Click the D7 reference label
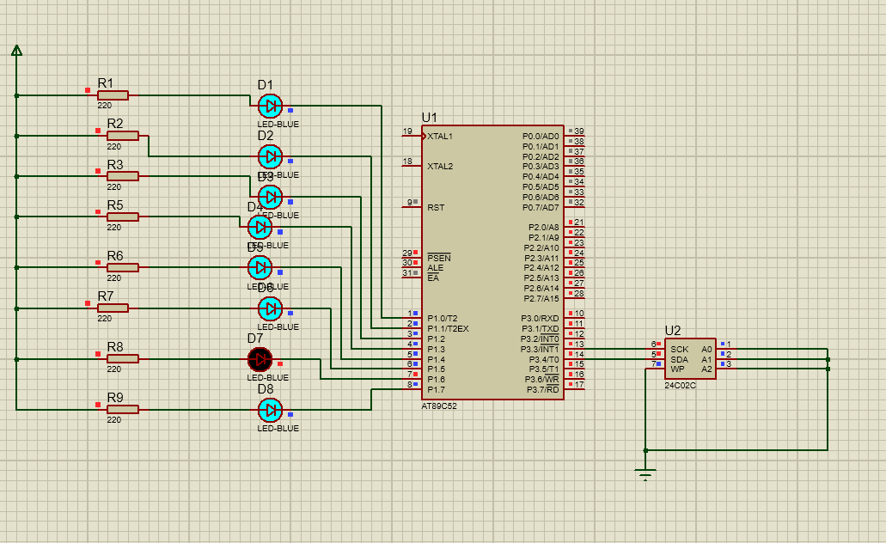This screenshot has height=543, width=886. pyautogui.click(x=255, y=338)
